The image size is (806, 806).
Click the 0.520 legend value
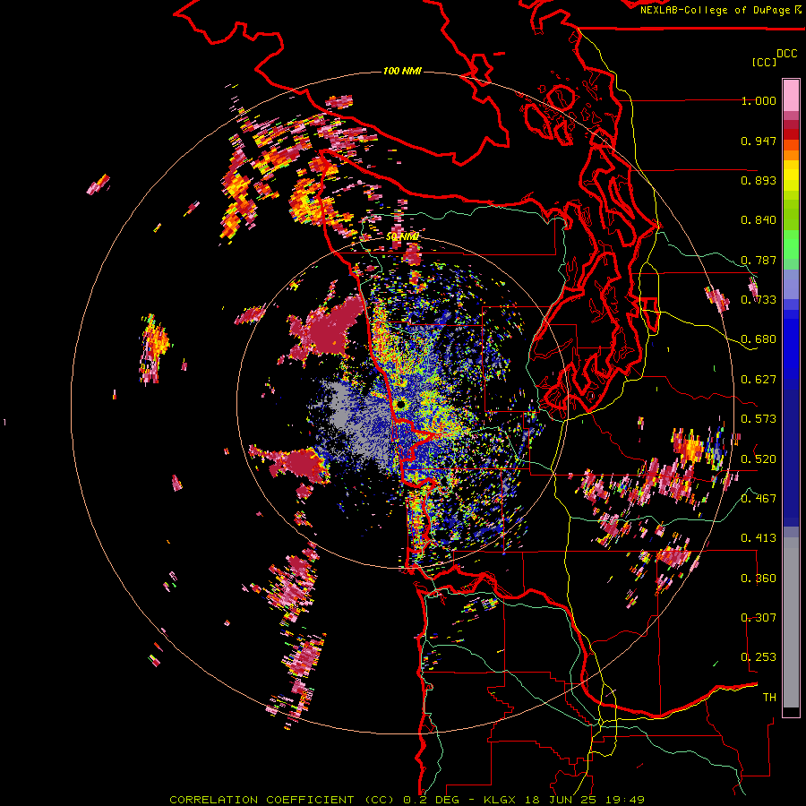coord(759,459)
